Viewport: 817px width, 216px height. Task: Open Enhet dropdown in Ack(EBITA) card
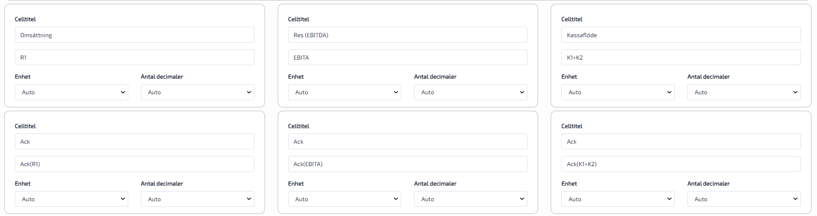345,199
